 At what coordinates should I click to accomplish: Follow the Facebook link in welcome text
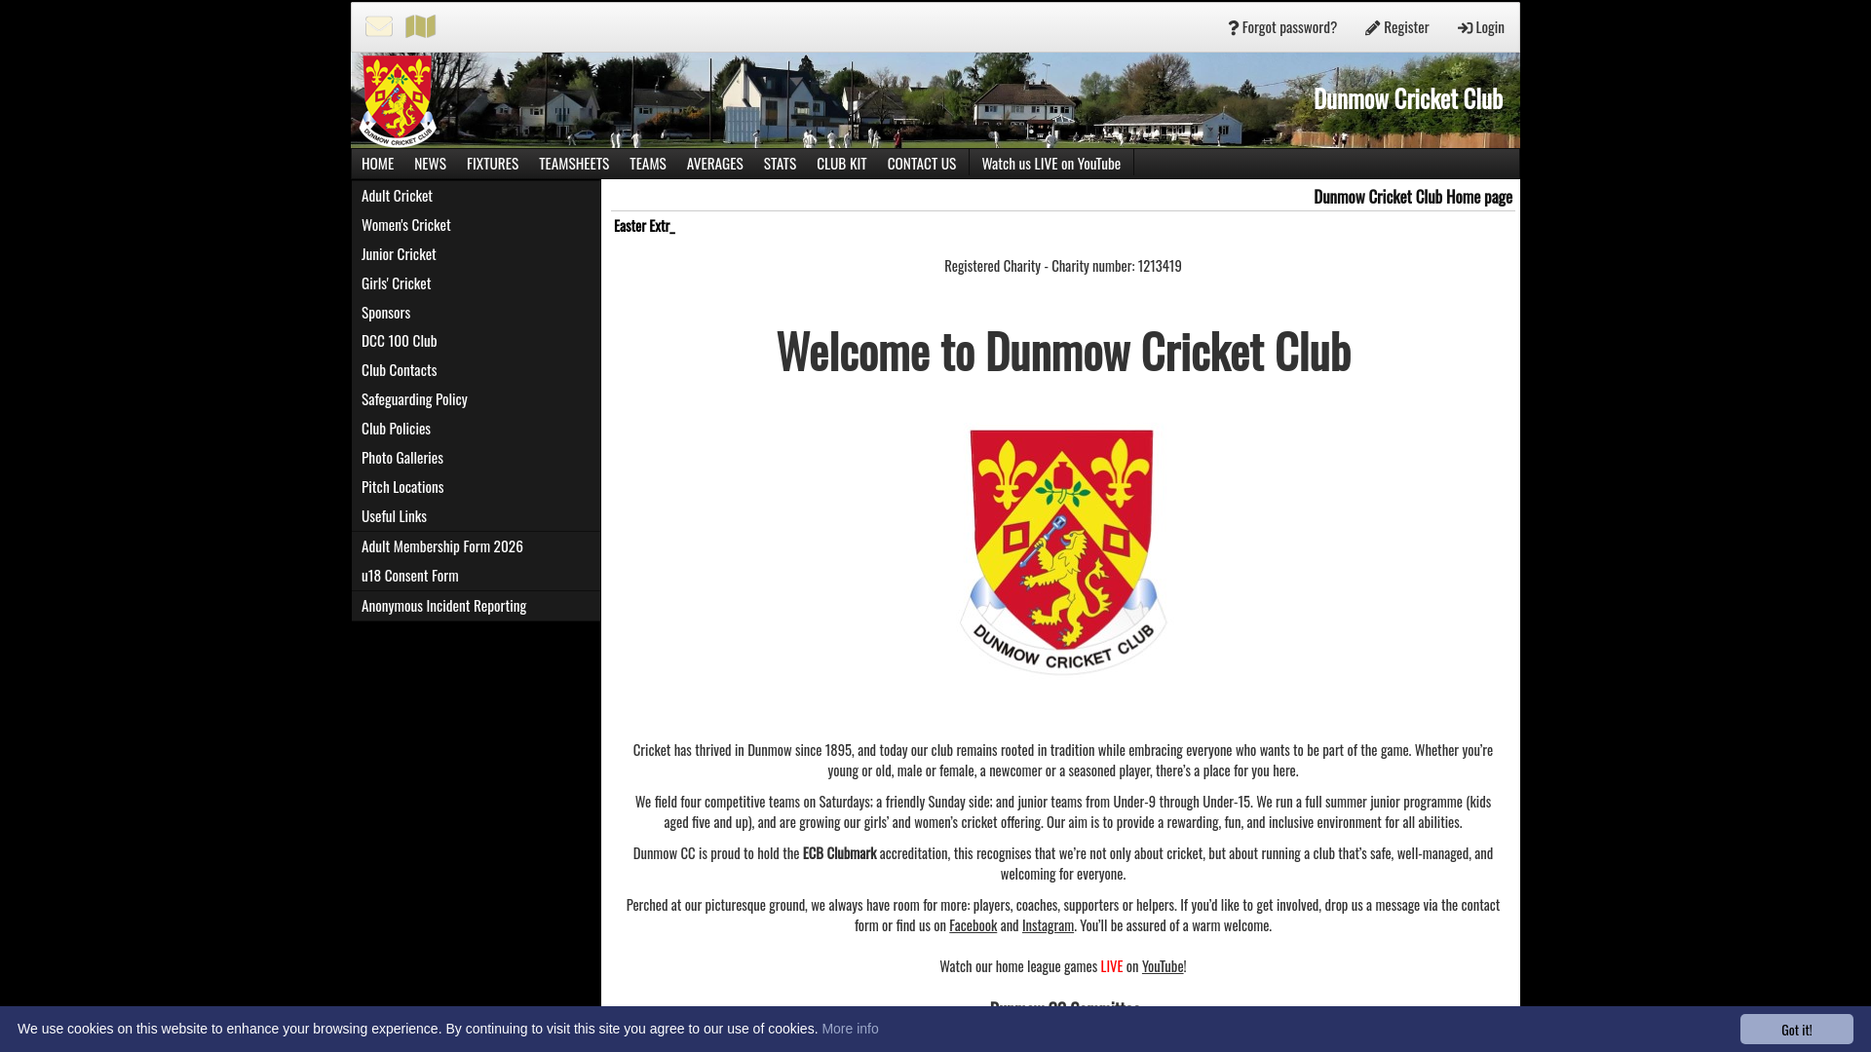pos(973,925)
